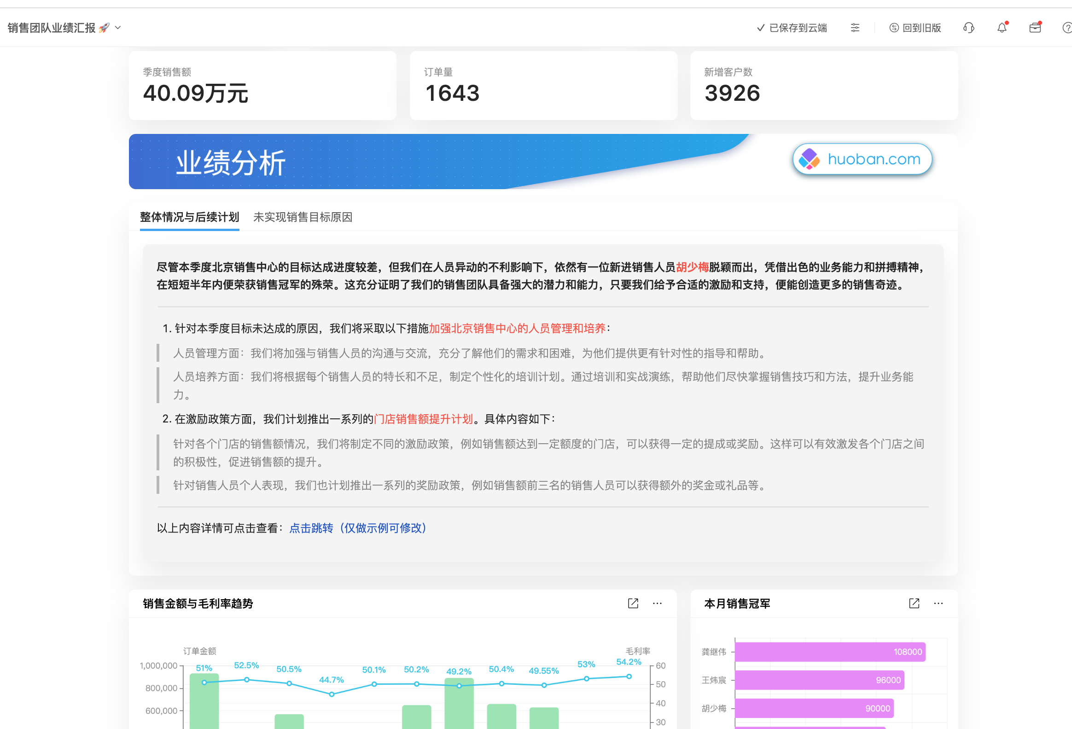
Task: Expand the 销售团队业绩汇报 title dropdown
Action: point(118,28)
